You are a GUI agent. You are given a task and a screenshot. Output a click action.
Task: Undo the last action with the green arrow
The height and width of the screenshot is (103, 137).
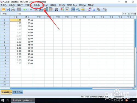coord(25,10)
